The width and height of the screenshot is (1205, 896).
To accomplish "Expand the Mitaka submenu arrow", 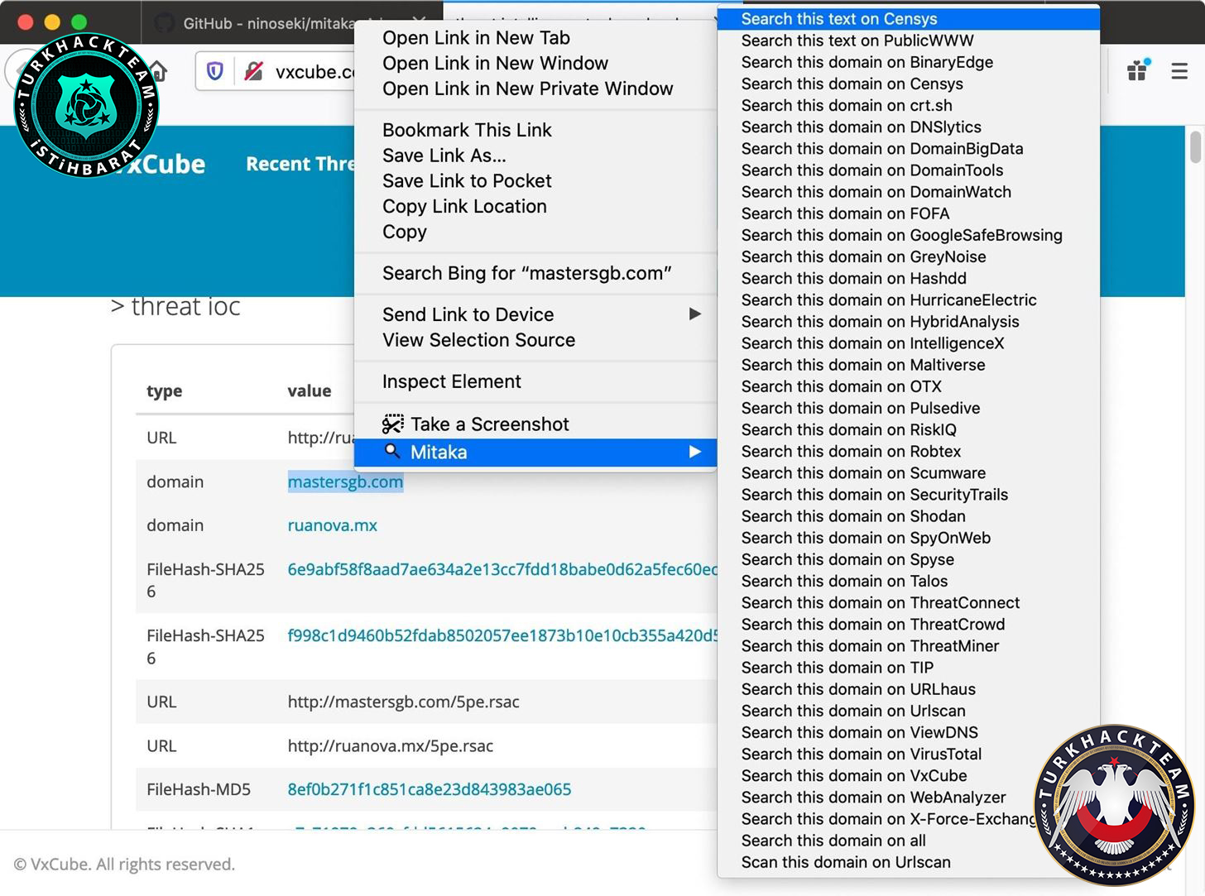I will [695, 452].
